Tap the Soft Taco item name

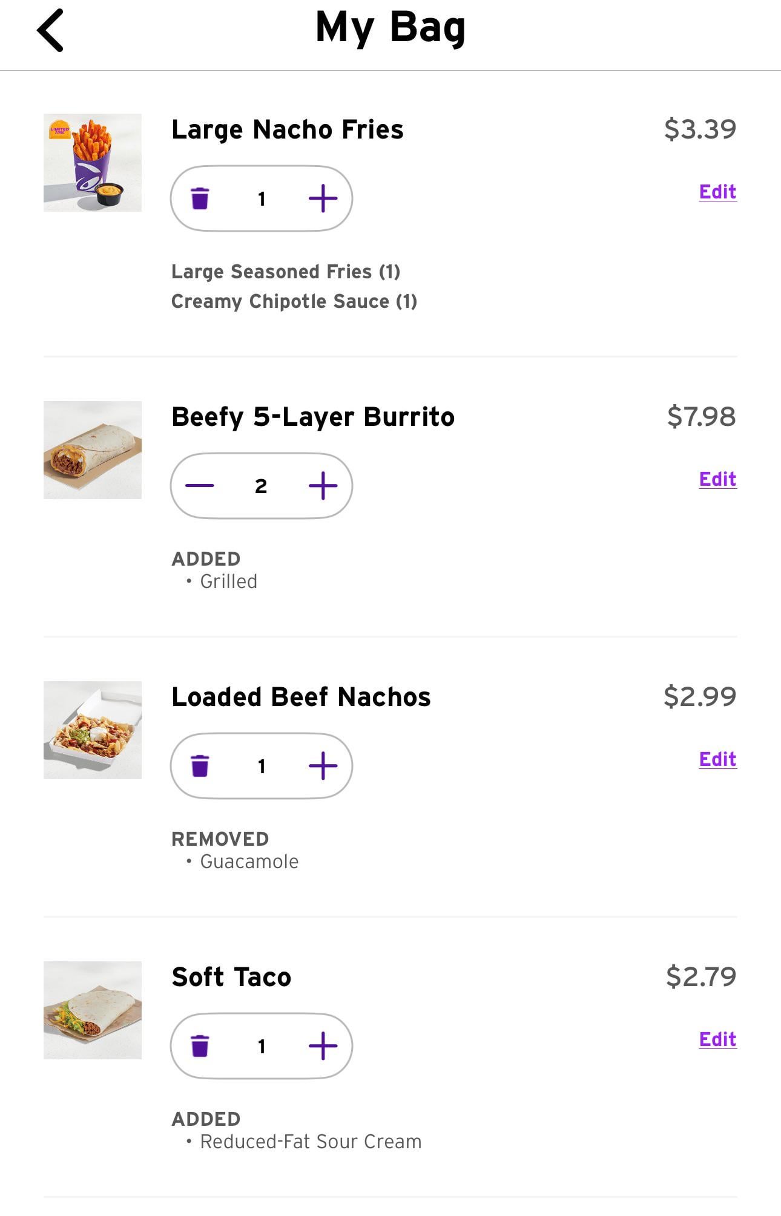tap(231, 977)
